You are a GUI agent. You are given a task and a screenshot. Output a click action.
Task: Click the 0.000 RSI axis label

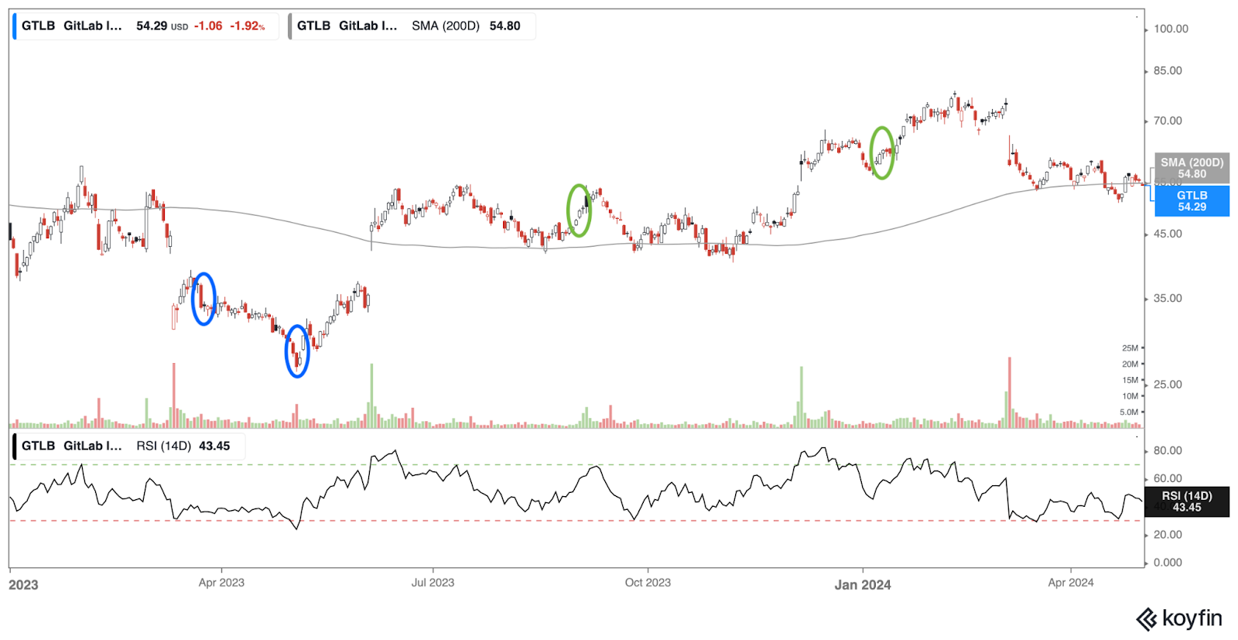1168,563
